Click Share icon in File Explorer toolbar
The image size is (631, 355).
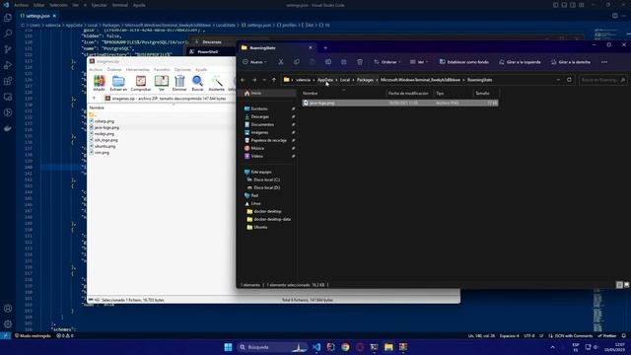coord(344,62)
